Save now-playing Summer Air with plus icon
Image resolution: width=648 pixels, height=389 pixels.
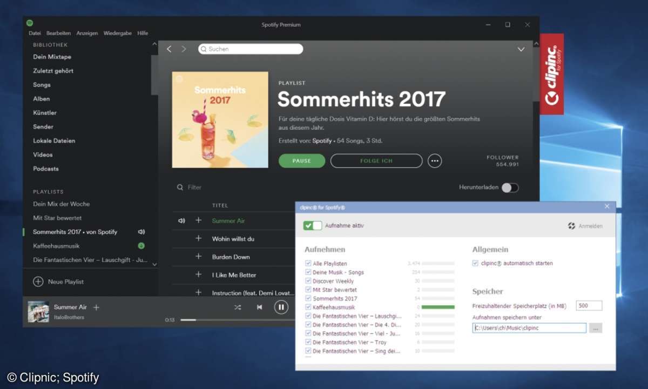(x=96, y=307)
